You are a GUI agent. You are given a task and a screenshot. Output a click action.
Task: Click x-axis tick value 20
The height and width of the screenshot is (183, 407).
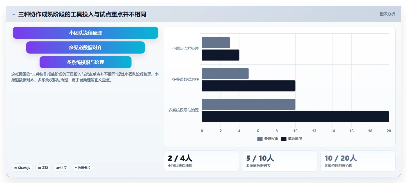coord(389,131)
